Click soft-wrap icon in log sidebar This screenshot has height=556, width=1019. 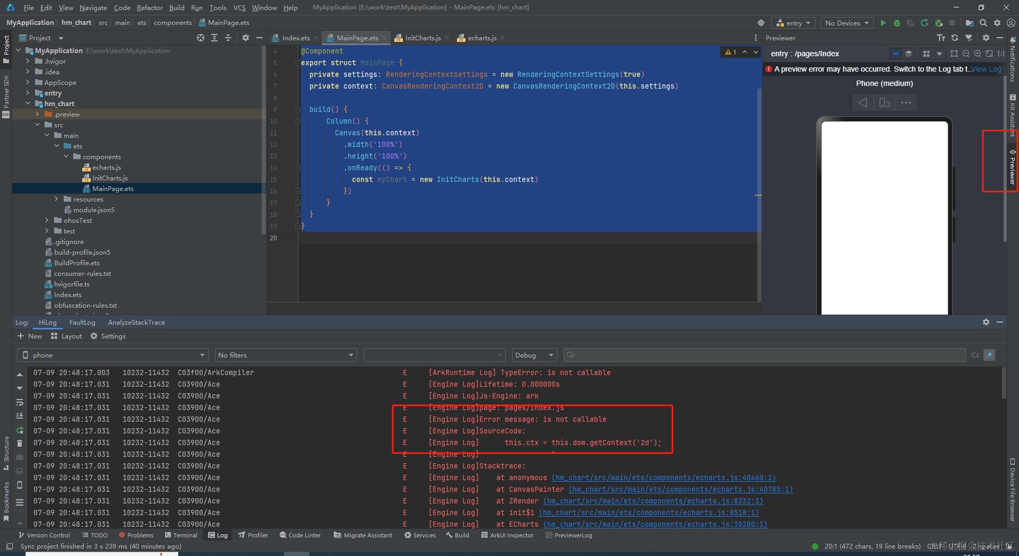click(20, 402)
